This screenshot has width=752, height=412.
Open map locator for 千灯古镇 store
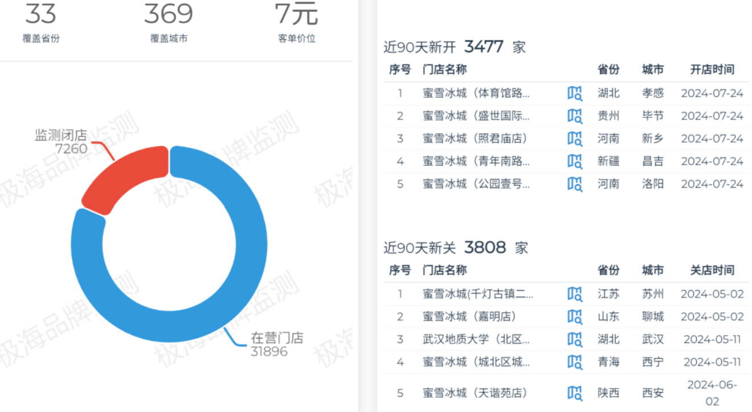click(575, 294)
